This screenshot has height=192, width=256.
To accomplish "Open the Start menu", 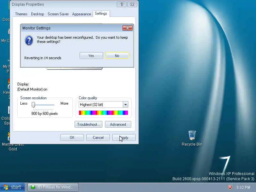I will [12, 187].
